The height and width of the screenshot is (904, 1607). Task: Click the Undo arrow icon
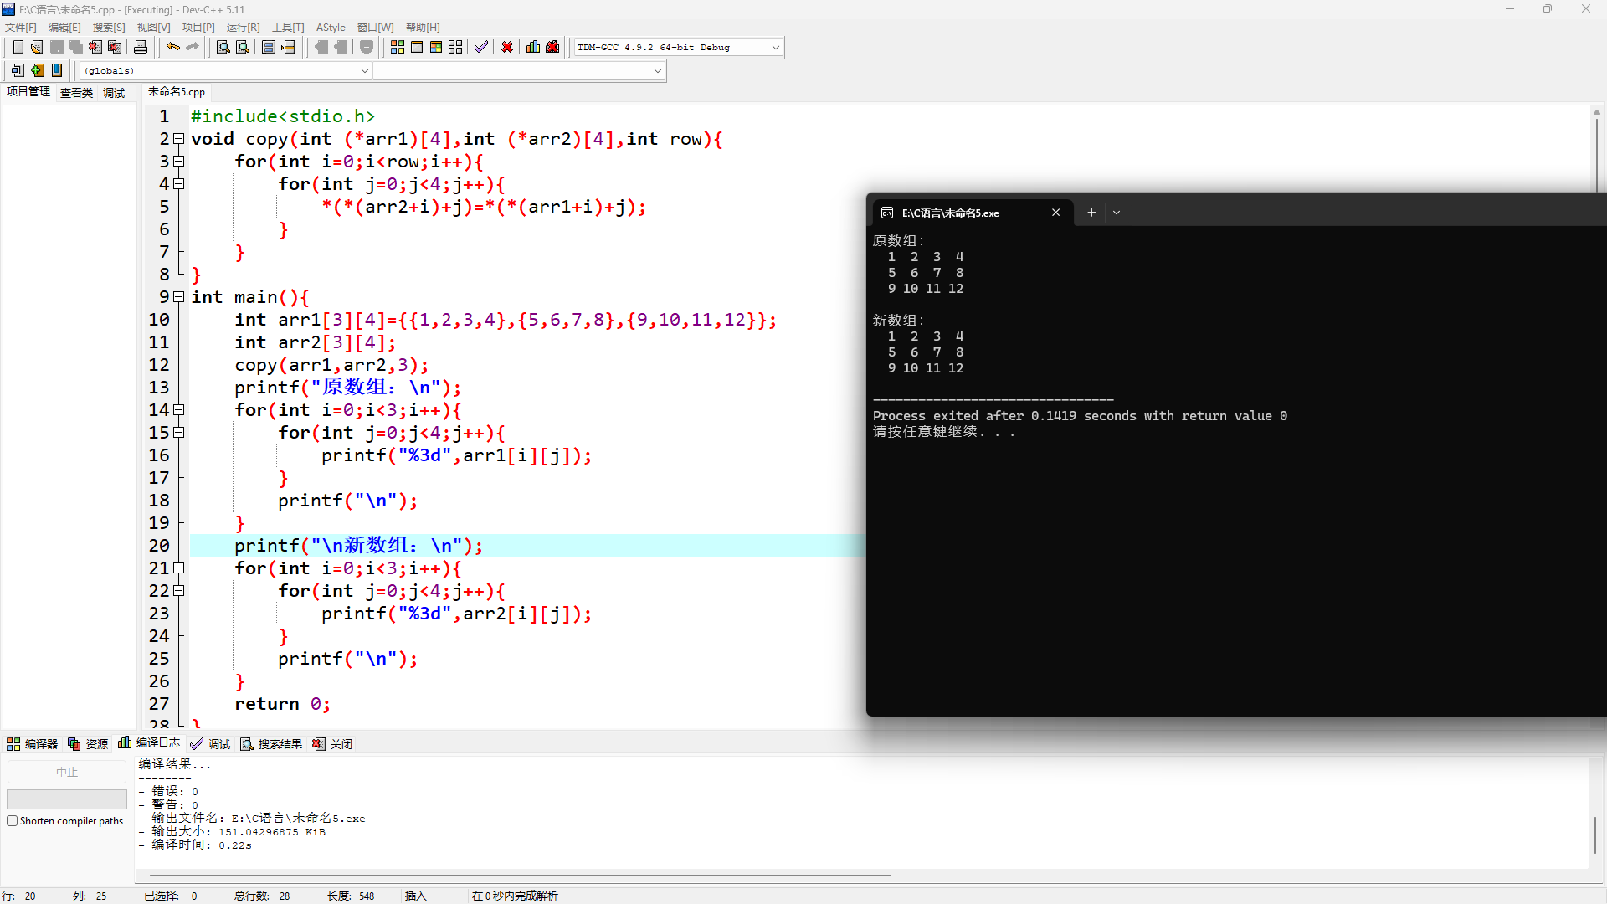pos(172,48)
